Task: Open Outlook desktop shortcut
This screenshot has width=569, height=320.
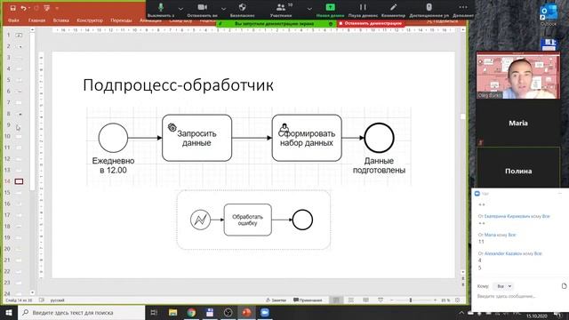Action: pyautogui.click(x=549, y=14)
